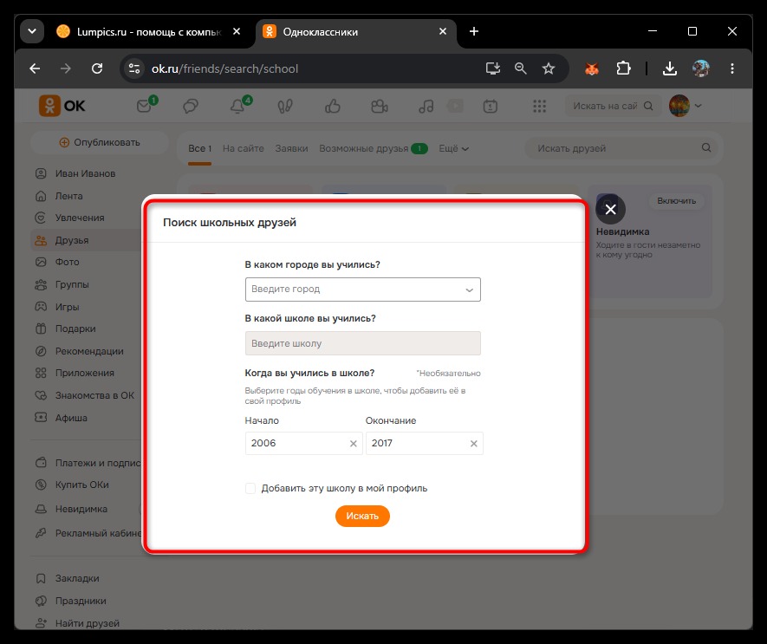Click the orange 'Искать' button
This screenshot has width=767, height=644.
362,516
